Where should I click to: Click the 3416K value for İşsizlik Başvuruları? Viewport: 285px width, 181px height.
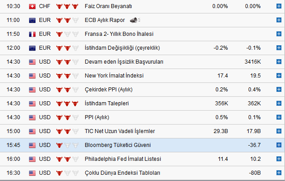pos(253,62)
